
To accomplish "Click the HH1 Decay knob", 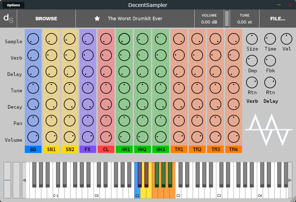I will click(124, 104).
